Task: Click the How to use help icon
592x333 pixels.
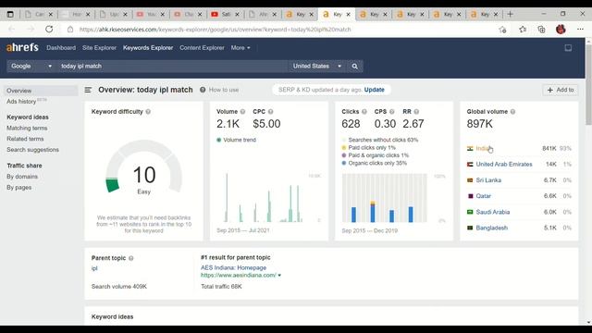Action: [203, 90]
